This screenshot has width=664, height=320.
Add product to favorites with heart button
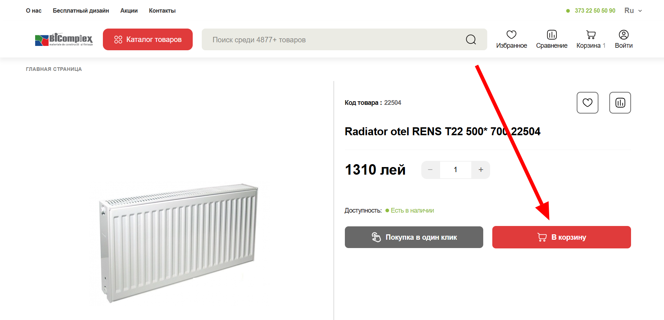(588, 103)
